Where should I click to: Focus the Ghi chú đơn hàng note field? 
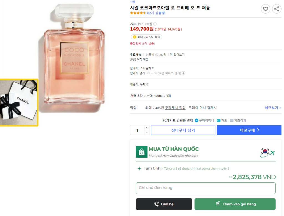[x=206, y=188]
